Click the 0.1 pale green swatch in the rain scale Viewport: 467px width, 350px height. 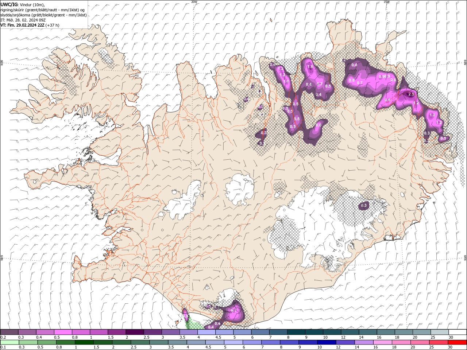coord(9,342)
